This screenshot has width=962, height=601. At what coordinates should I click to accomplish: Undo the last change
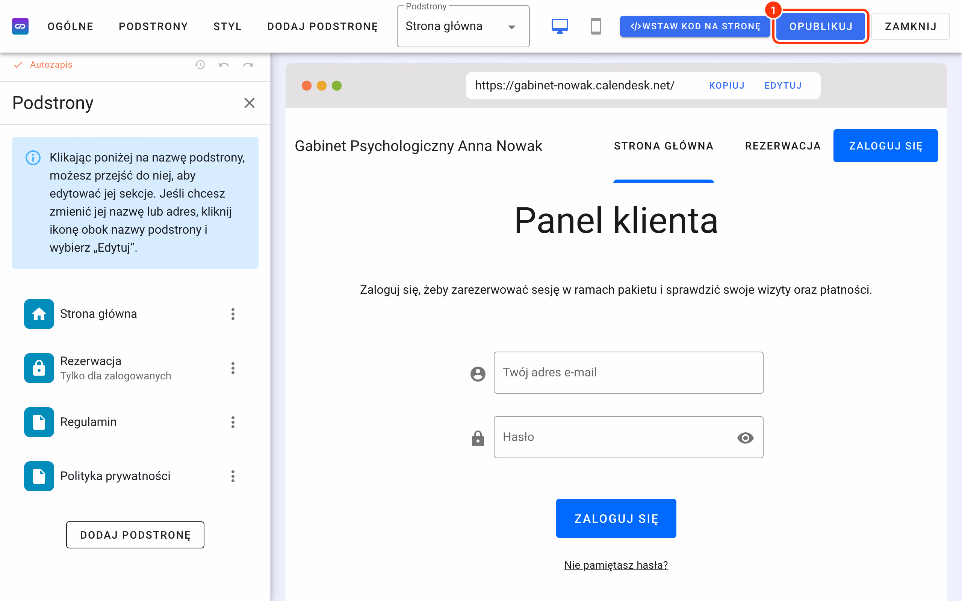[x=224, y=64]
